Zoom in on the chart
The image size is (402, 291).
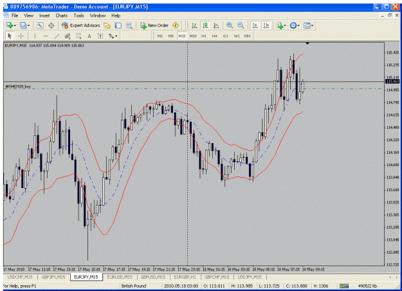(230, 25)
